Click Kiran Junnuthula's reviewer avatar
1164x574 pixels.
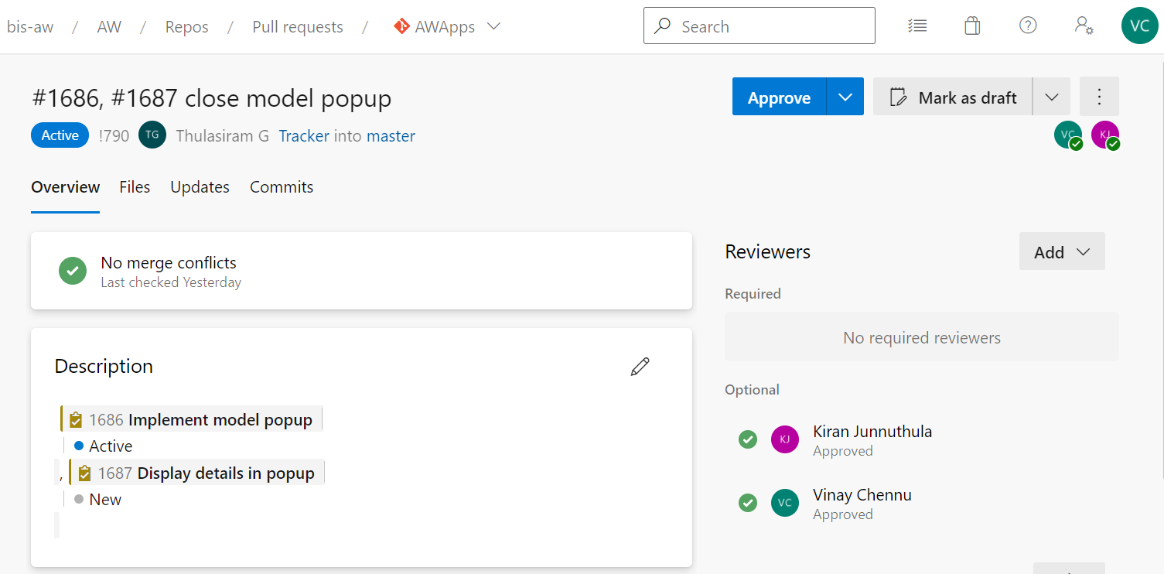[x=784, y=439]
